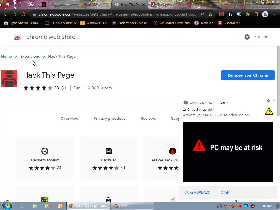Open the Windows Start orb
The width and height of the screenshot is (280, 210).
point(7,206)
